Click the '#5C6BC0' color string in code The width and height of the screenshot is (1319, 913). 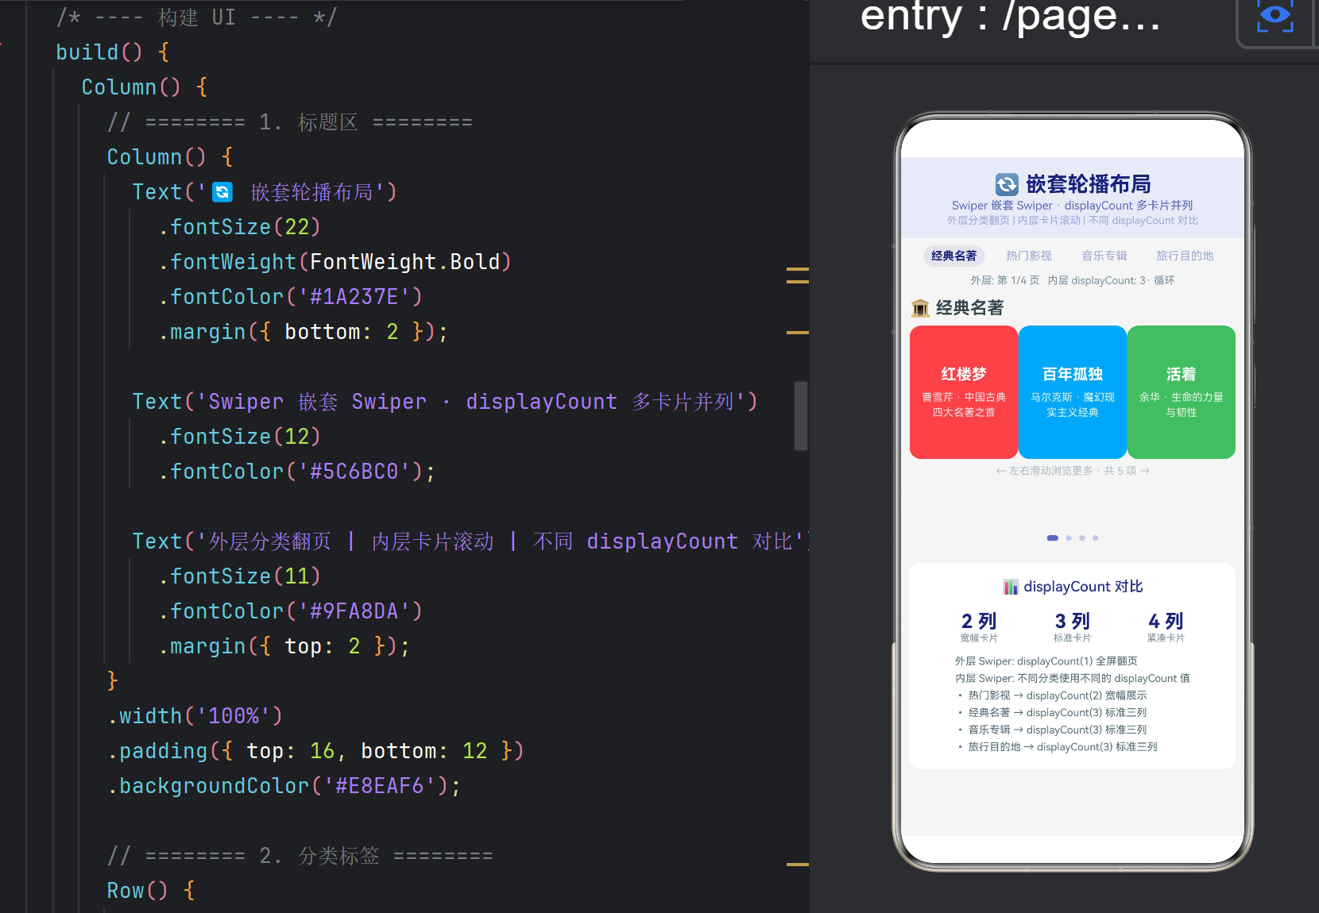[x=354, y=472]
